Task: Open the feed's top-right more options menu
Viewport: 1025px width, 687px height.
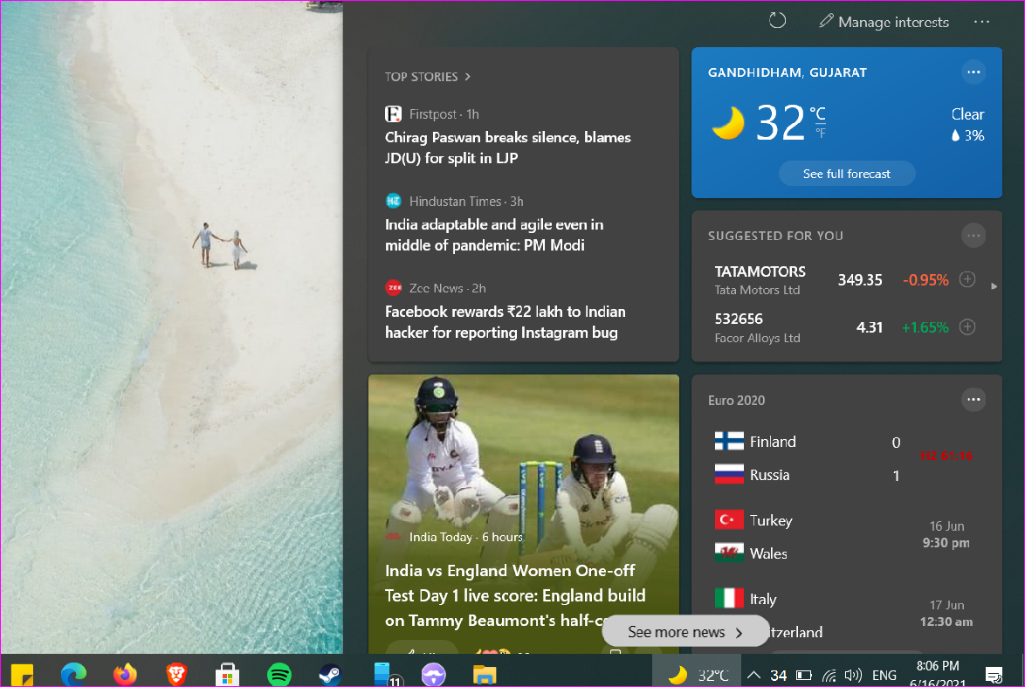Action: point(981,21)
